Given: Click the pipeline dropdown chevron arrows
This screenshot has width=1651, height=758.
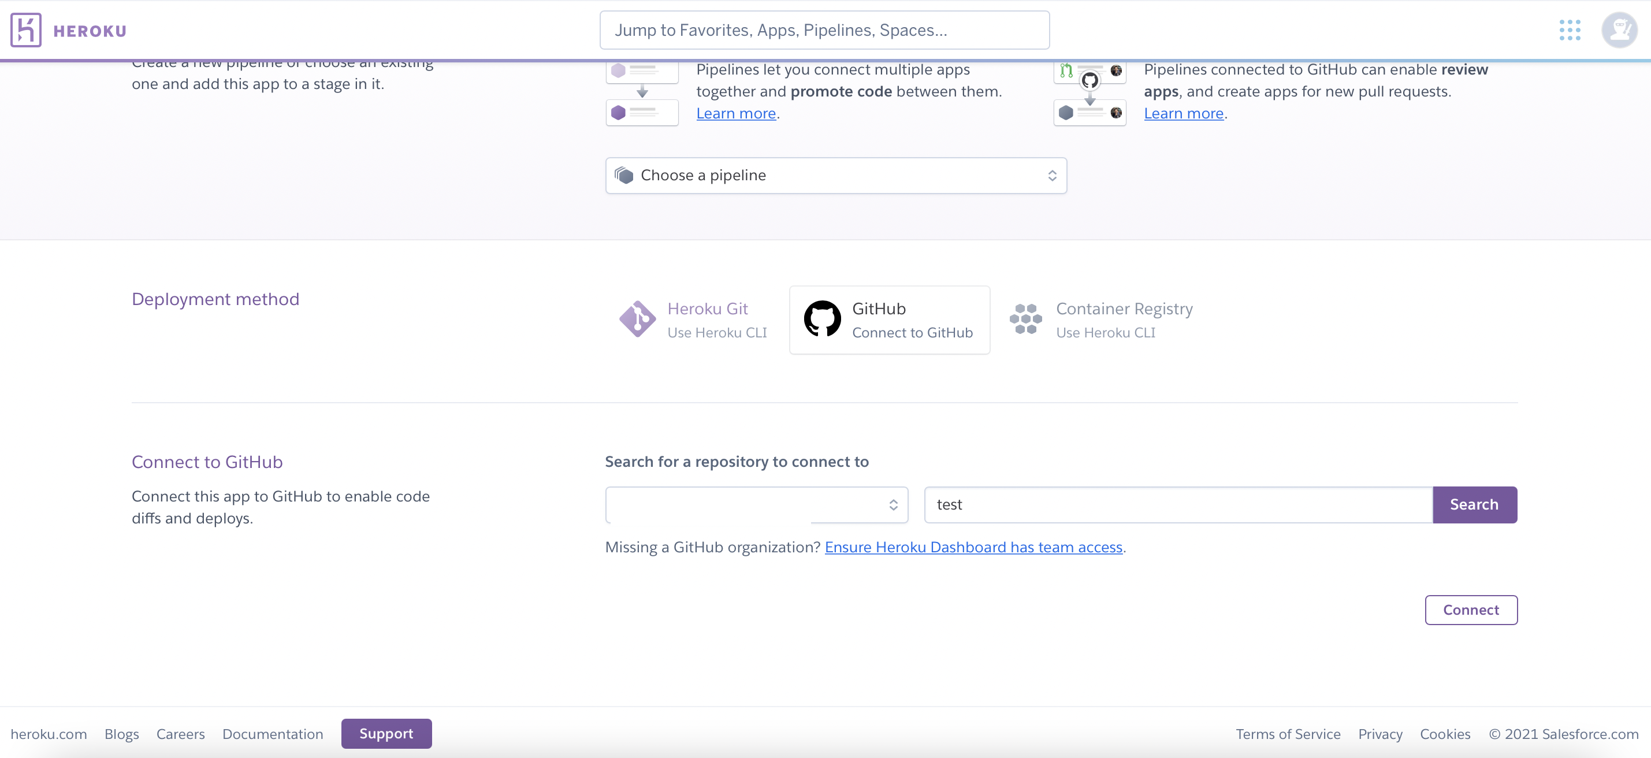Looking at the screenshot, I should pyautogui.click(x=1052, y=176).
